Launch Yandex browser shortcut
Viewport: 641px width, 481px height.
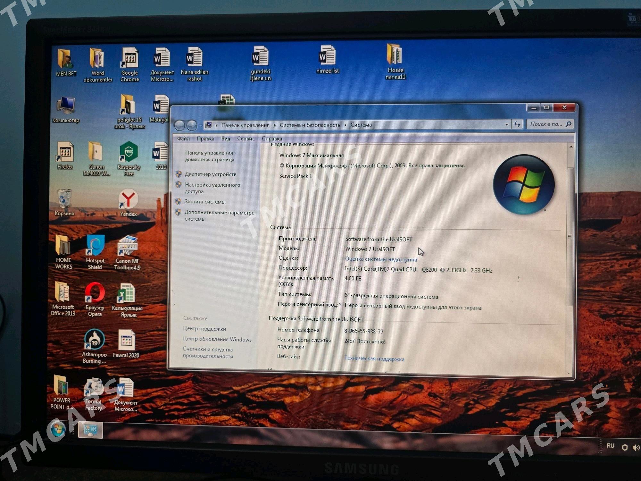(128, 202)
